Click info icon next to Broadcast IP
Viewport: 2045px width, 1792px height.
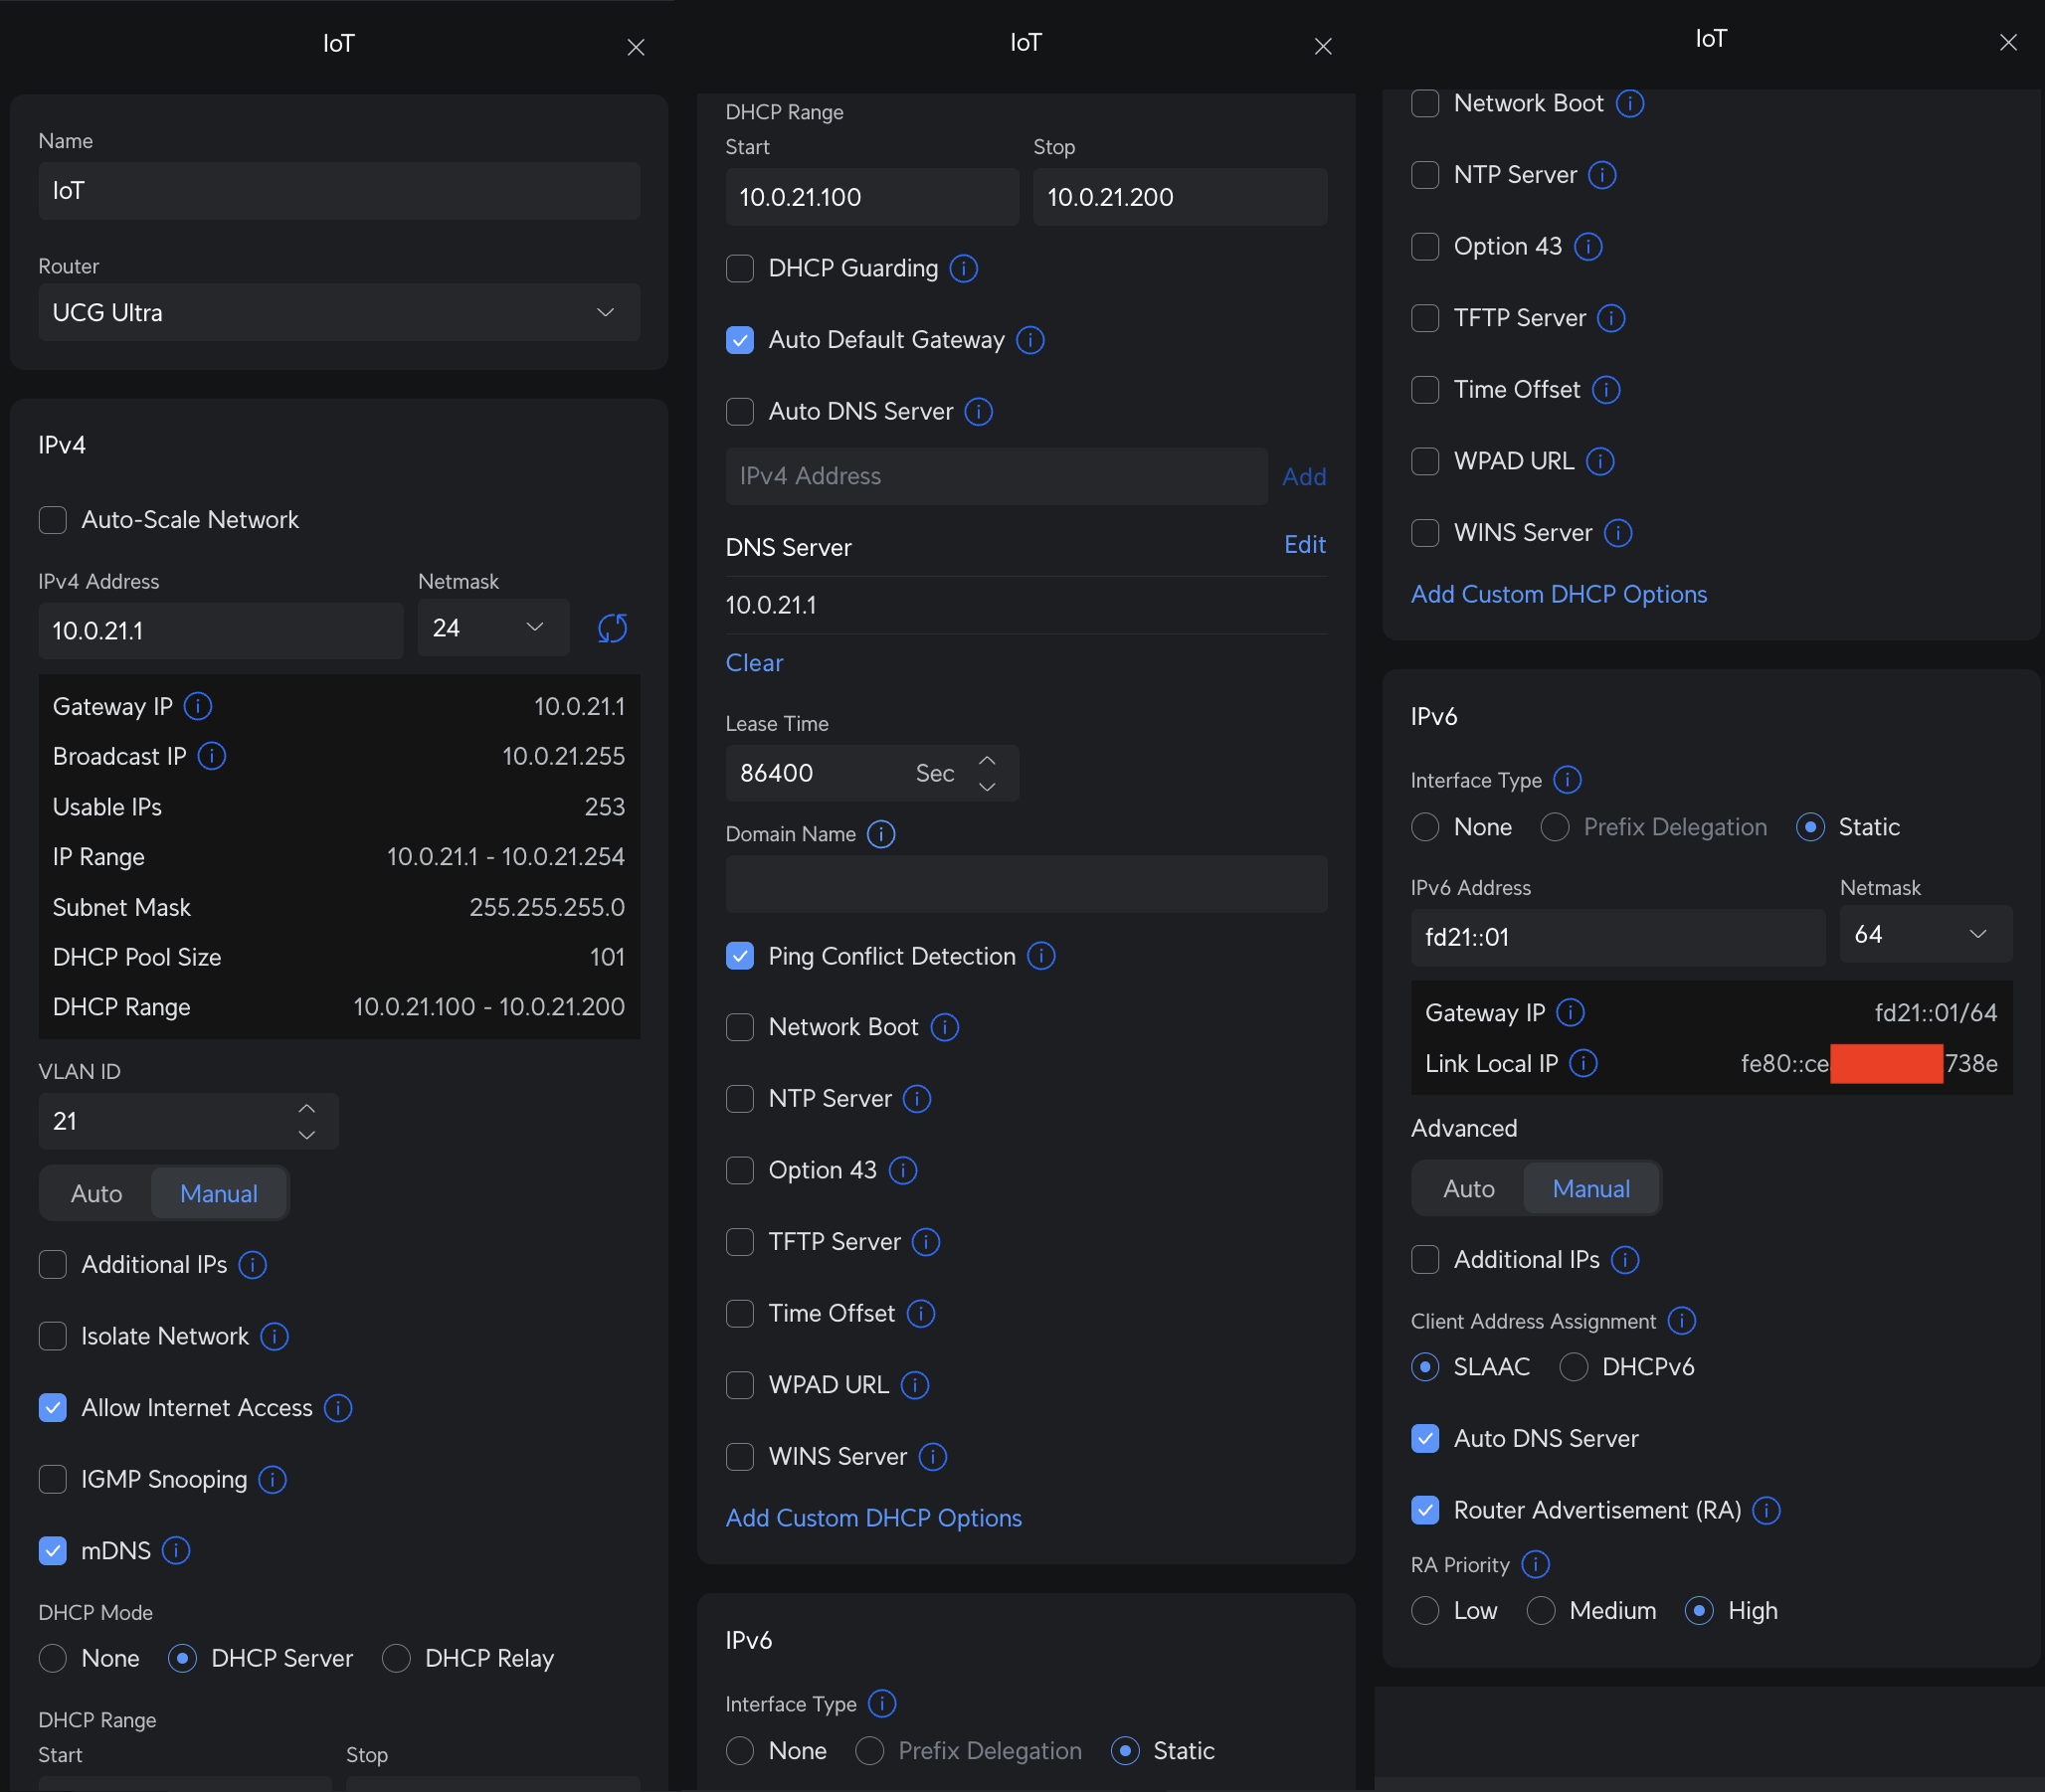click(x=212, y=756)
